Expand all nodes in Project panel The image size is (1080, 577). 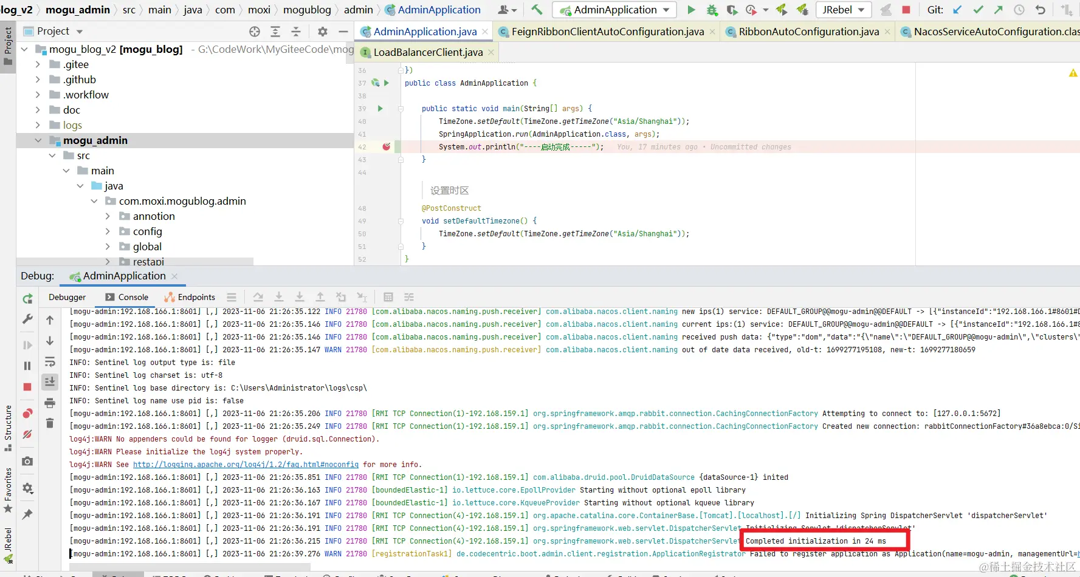(275, 32)
